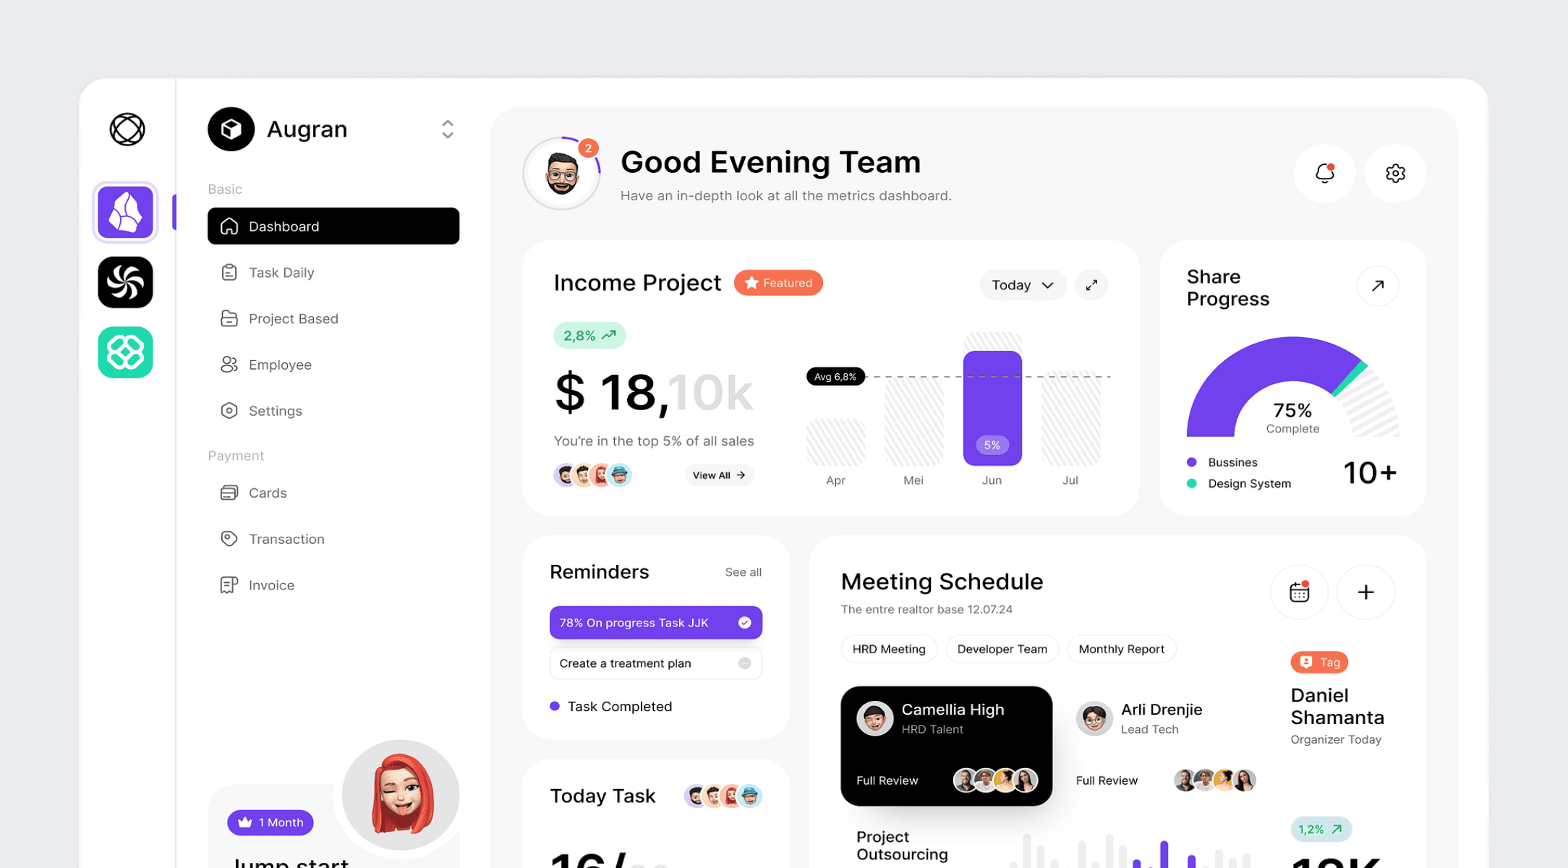Expand the Augran workspace switcher chevrons
This screenshot has height=868, width=1568.
[x=448, y=129]
